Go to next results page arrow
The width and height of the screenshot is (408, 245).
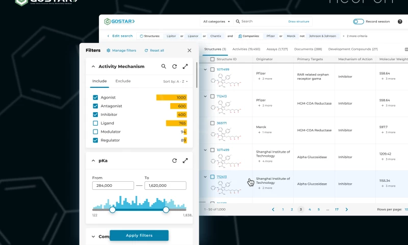pos(347,209)
